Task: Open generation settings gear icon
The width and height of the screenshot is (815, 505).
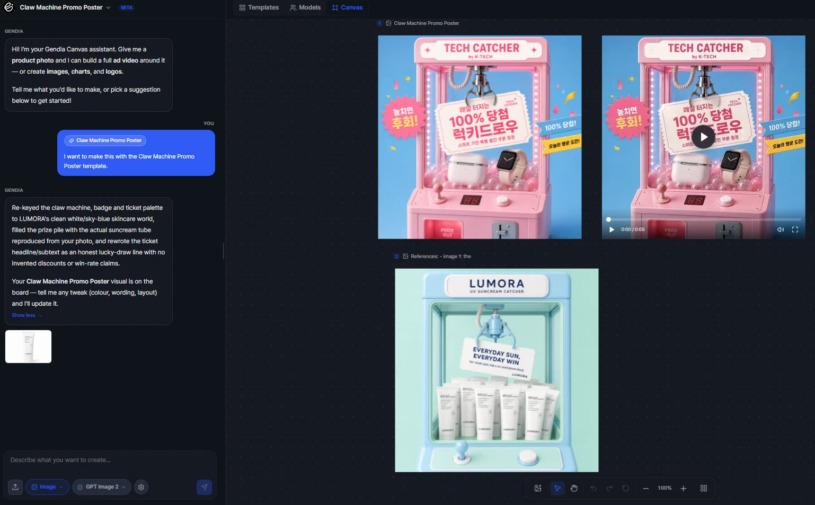Action: point(141,487)
